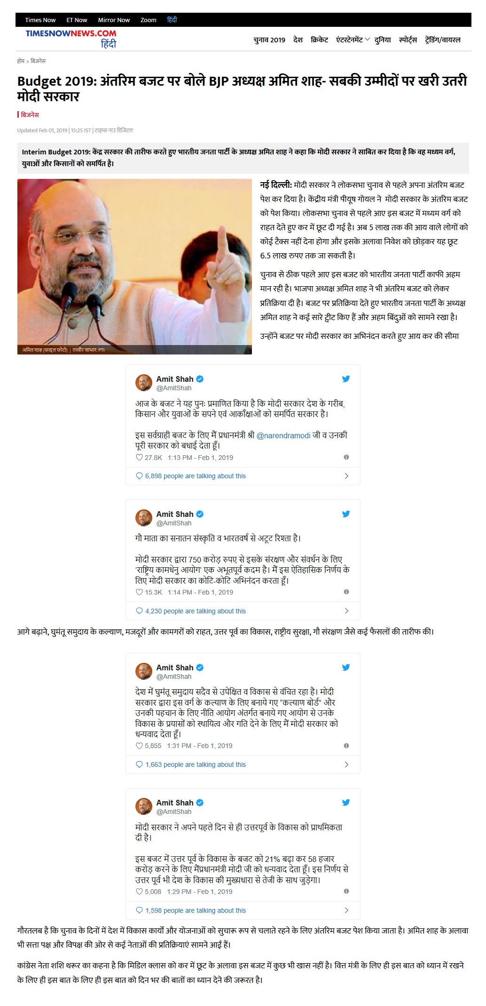
Task: Open the क्रिकेट navigation menu item
Action: coord(320,40)
